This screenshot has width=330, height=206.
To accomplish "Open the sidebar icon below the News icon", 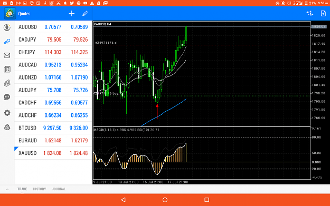I will coord(7,83).
